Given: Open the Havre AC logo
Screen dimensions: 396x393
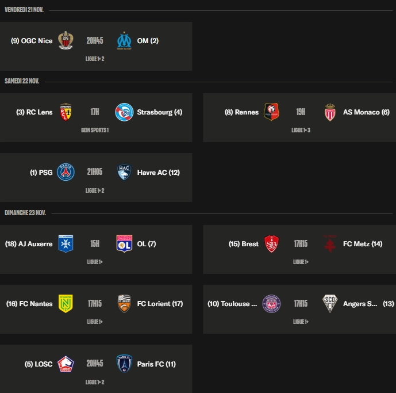Looking at the screenshot, I should click(124, 172).
